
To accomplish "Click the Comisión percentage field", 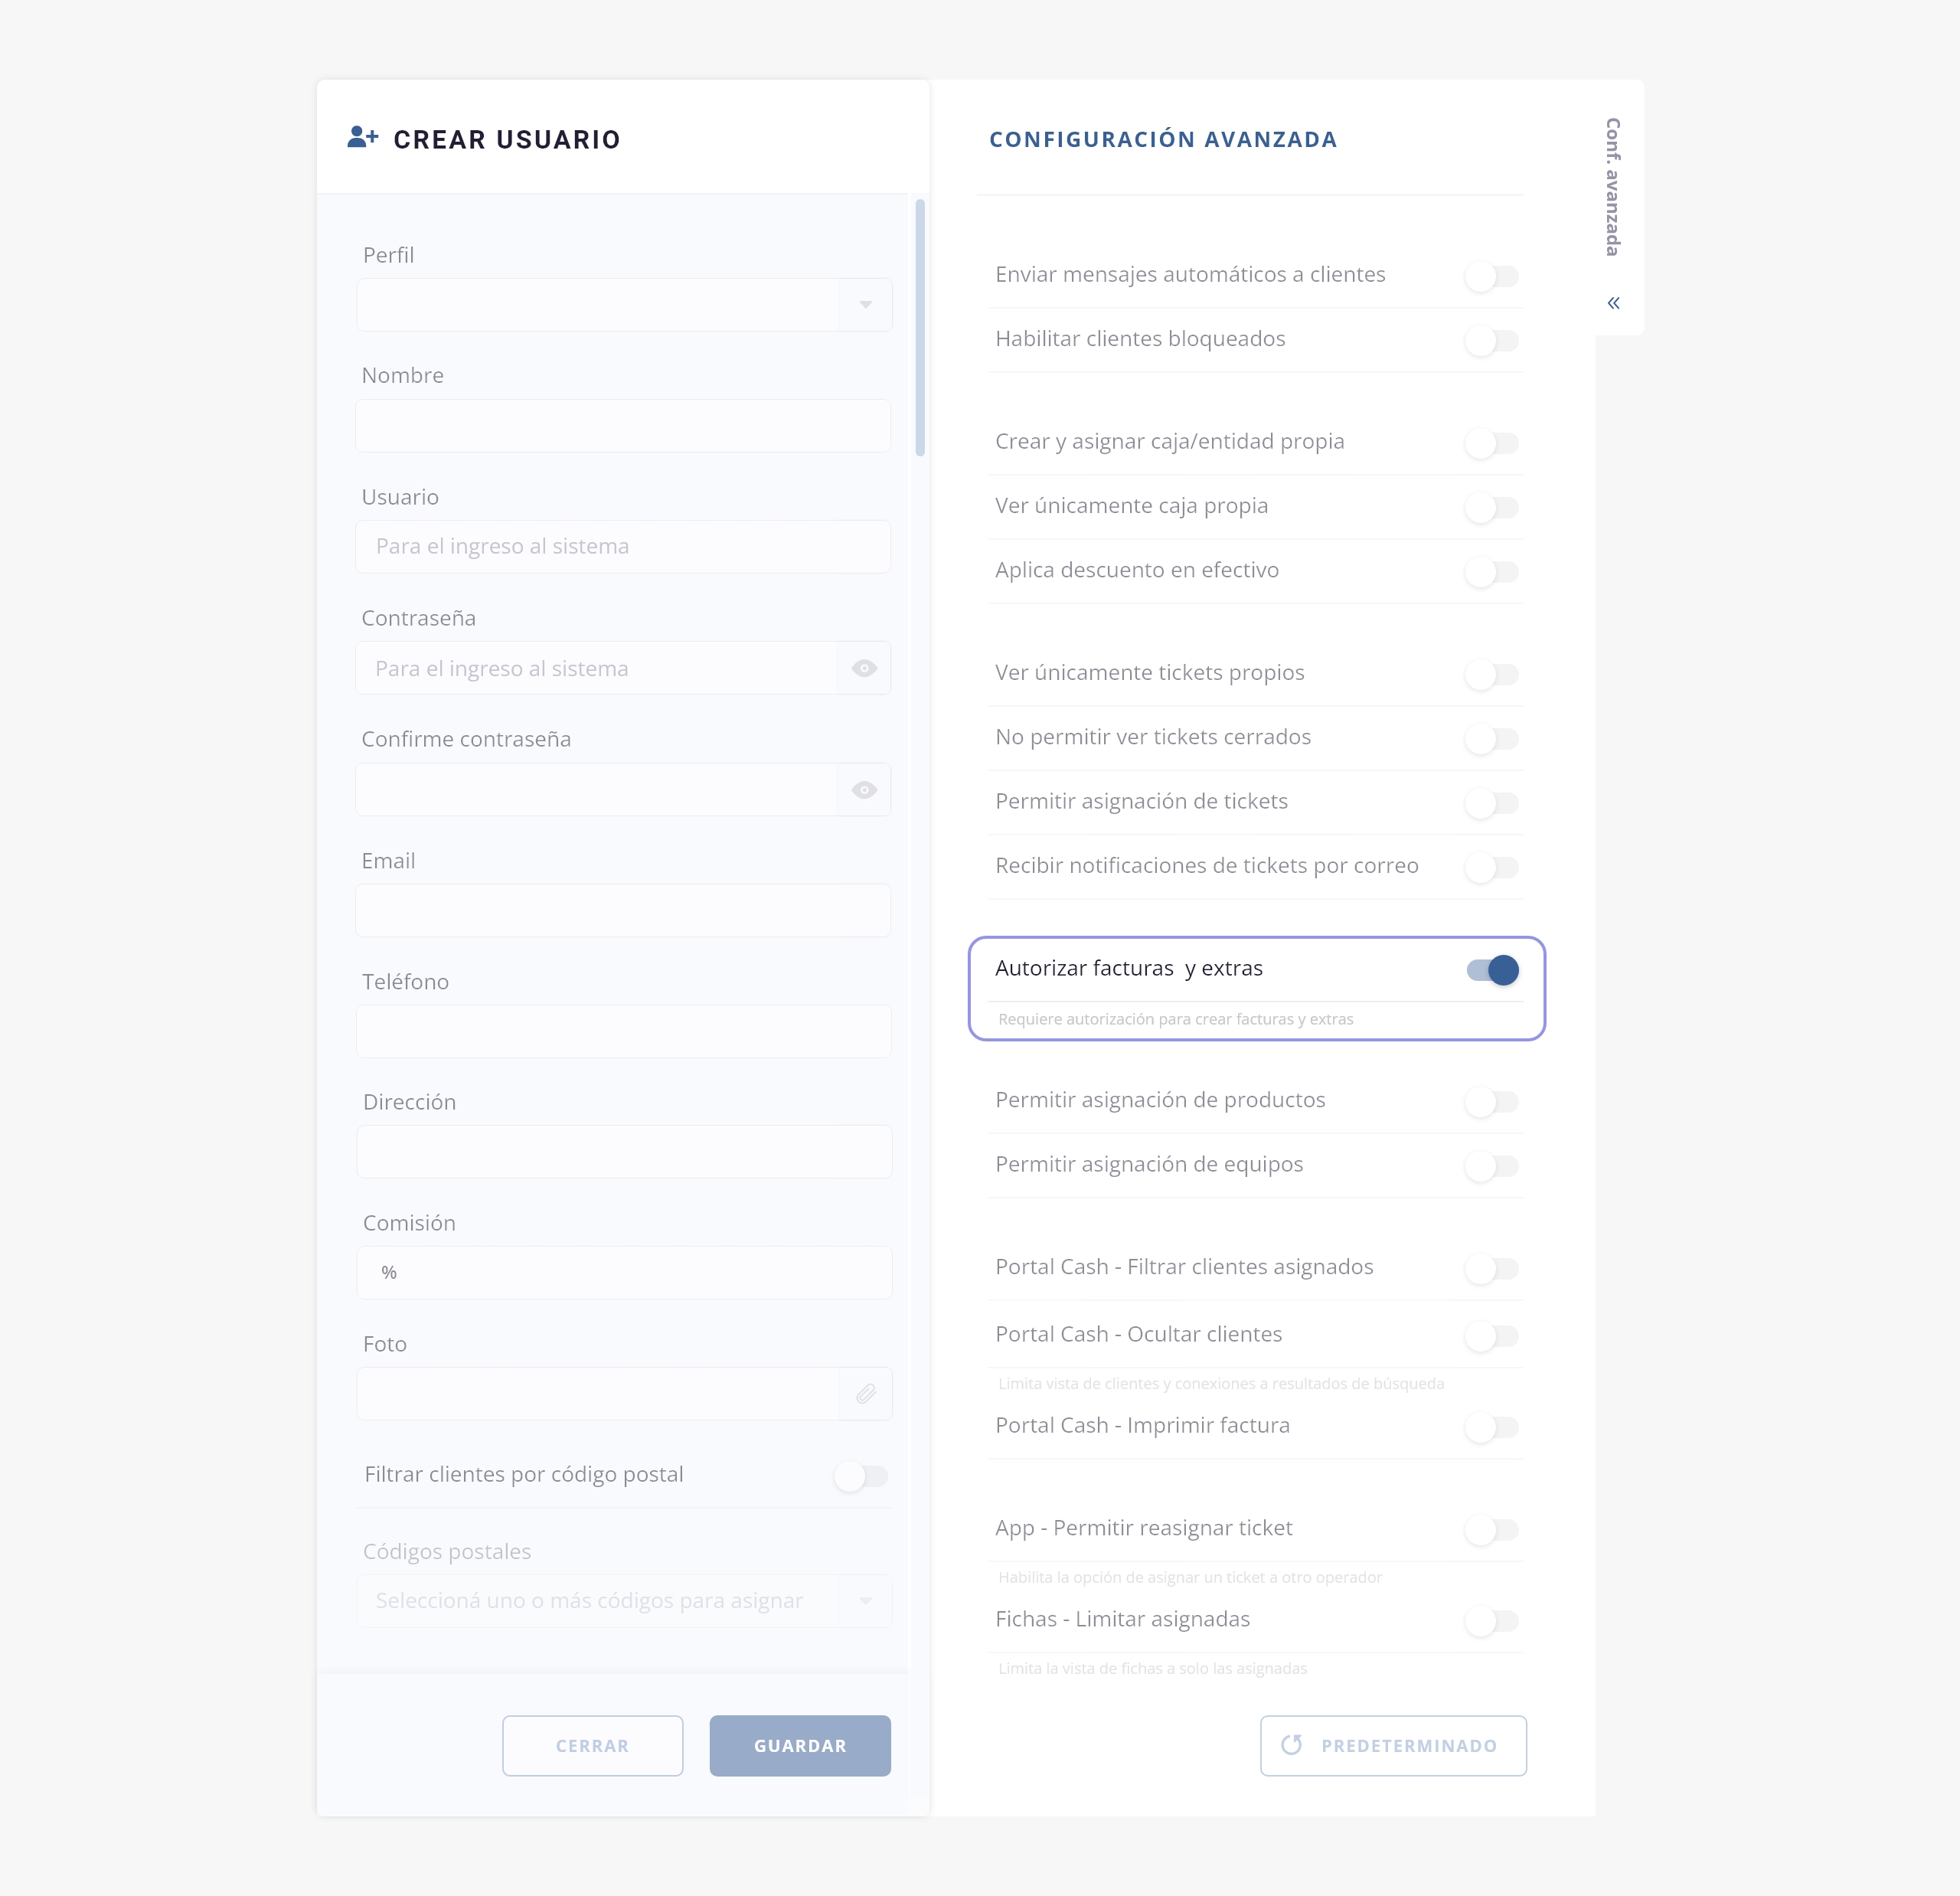I will click(x=624, y=1272).
